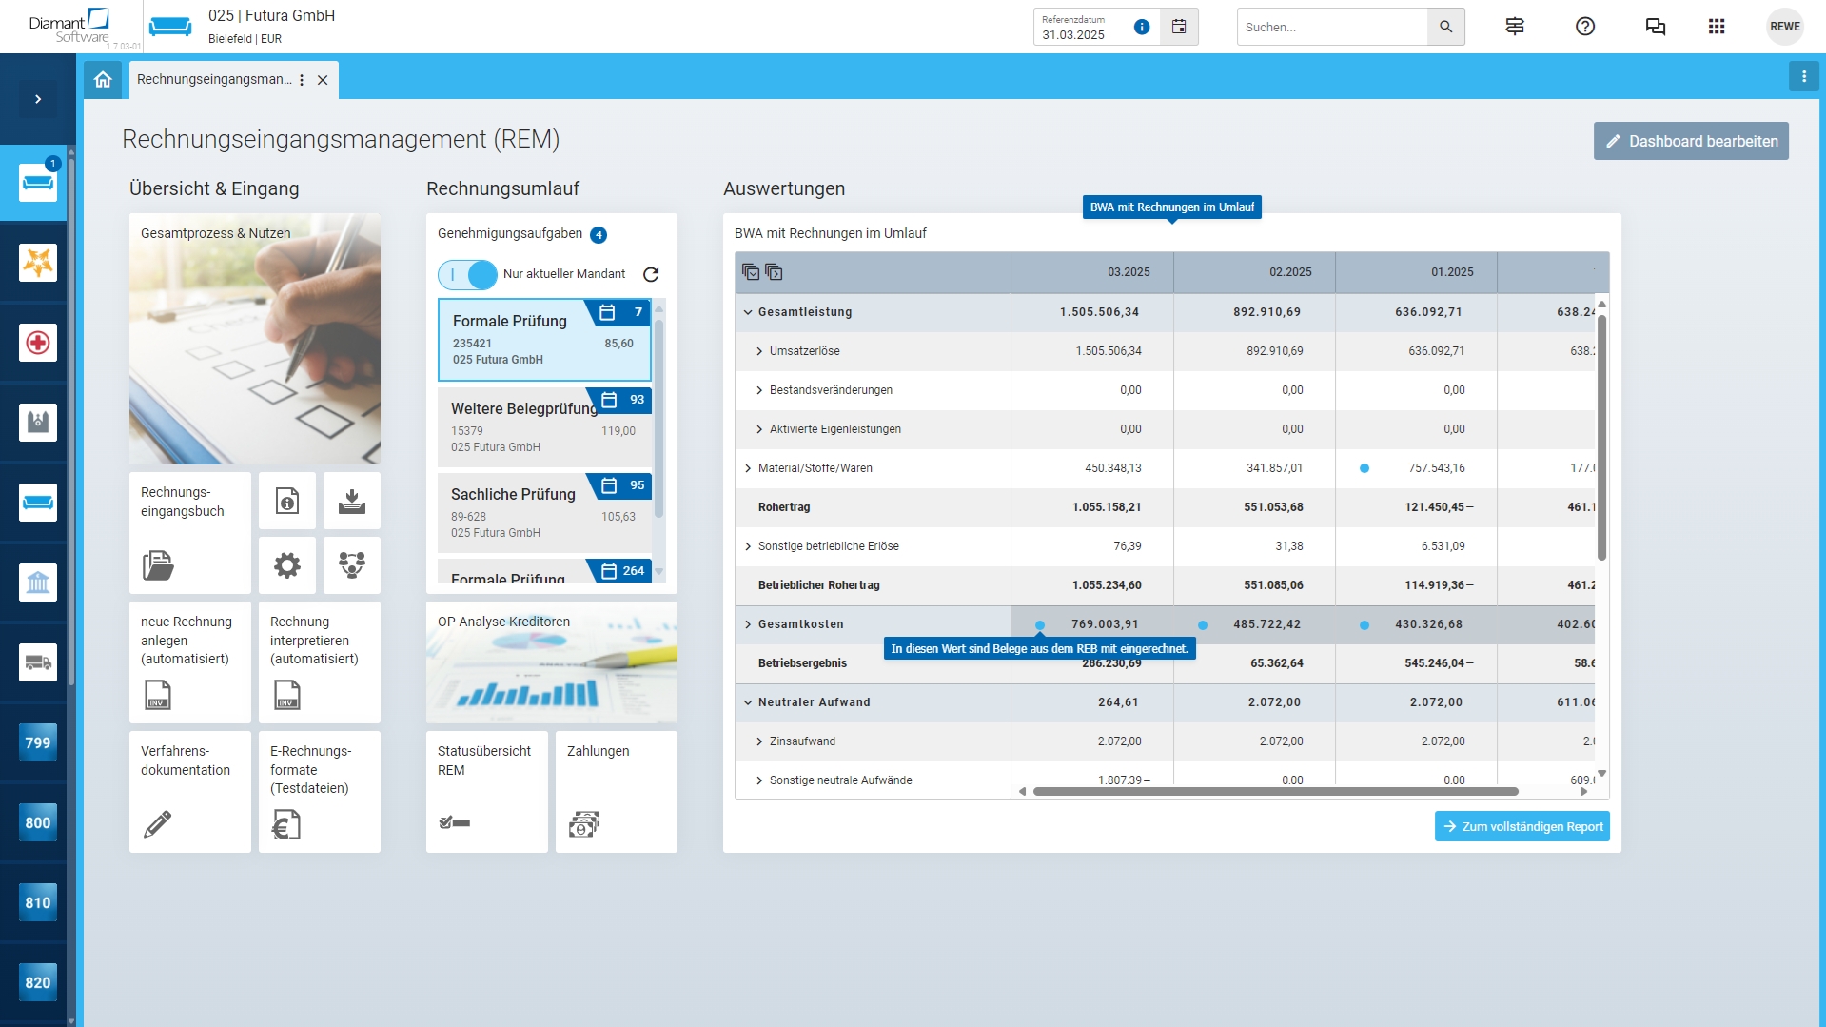Open the bank building sidebar module
This screenshot has width=1826, height=1027.
(x=38, y=583)
